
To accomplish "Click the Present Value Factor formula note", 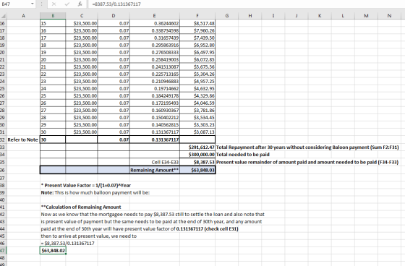I will pyautogui.click(x=86, y=186).
